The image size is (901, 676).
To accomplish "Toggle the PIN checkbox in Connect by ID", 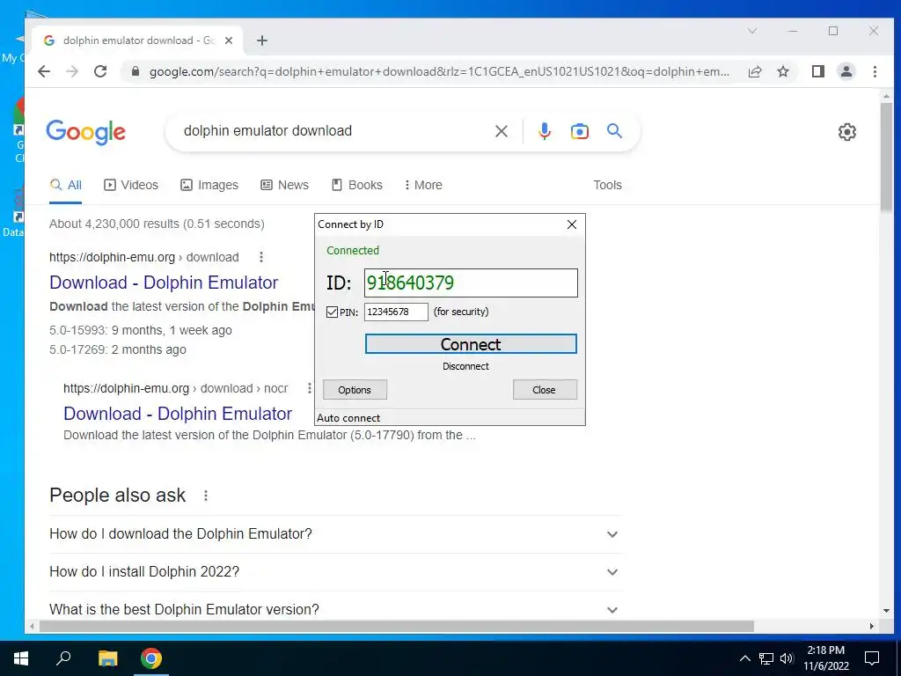I will (332, 312).
